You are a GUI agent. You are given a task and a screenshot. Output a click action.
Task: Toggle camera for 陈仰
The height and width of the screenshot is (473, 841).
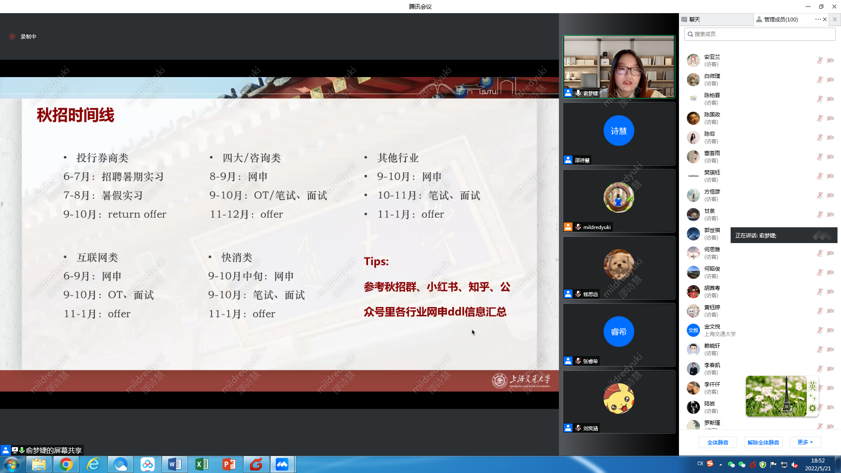[x=830, y=138]
